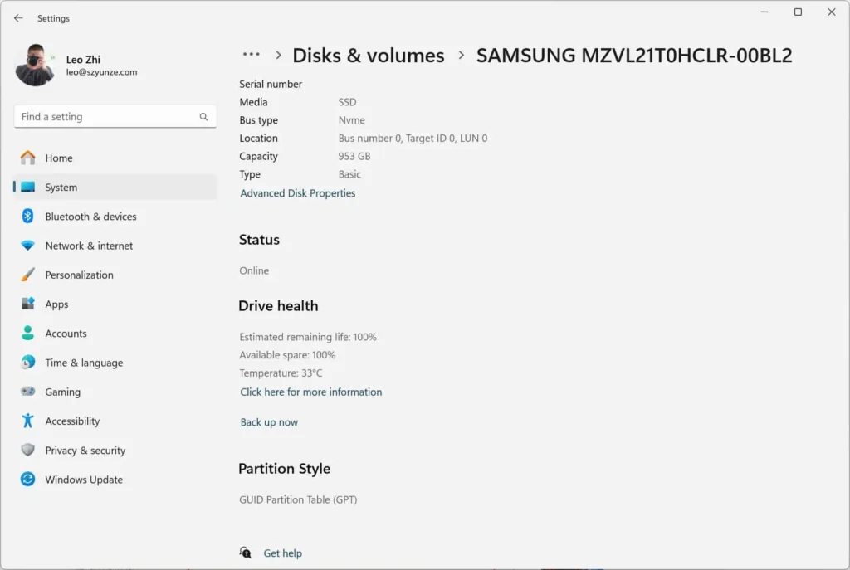Click the 953 GB capacity value
The width and height of the screenshot is (850, 570).
[x=354, y=156]
